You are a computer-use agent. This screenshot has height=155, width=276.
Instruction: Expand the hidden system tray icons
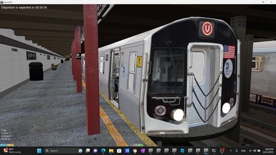point(231,151)
